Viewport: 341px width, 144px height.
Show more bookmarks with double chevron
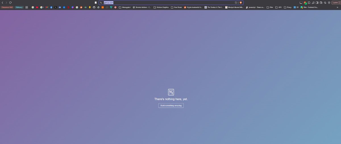pyautogui.click(x=337, y=7)
